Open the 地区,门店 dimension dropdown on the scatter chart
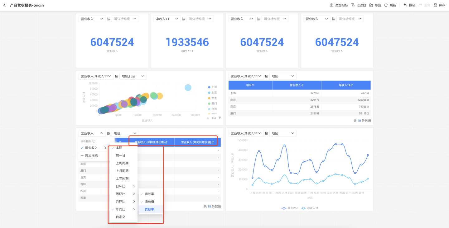This screenshot has height=228, width=449. click(133, 76)
